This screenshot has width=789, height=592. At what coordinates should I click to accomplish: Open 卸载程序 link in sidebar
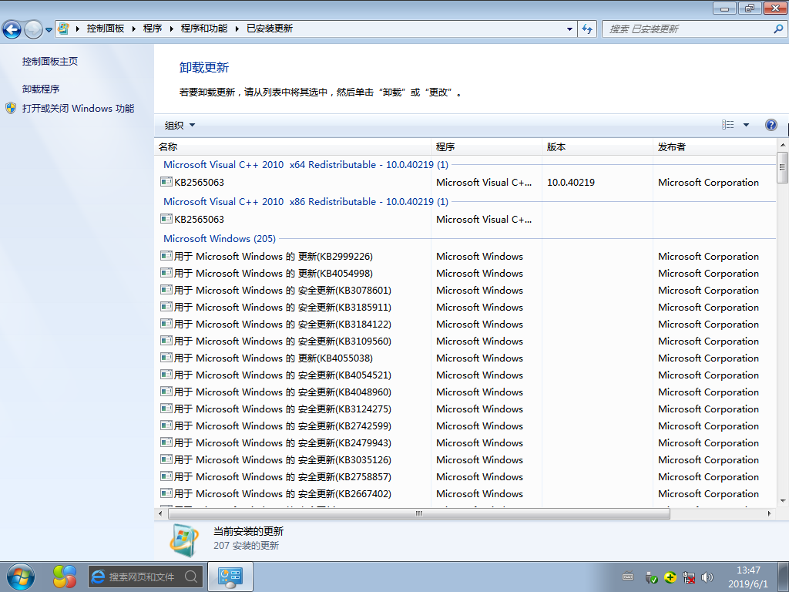[41, 89]
